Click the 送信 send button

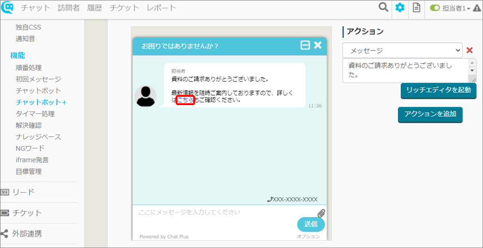click(x=311, y=224)
